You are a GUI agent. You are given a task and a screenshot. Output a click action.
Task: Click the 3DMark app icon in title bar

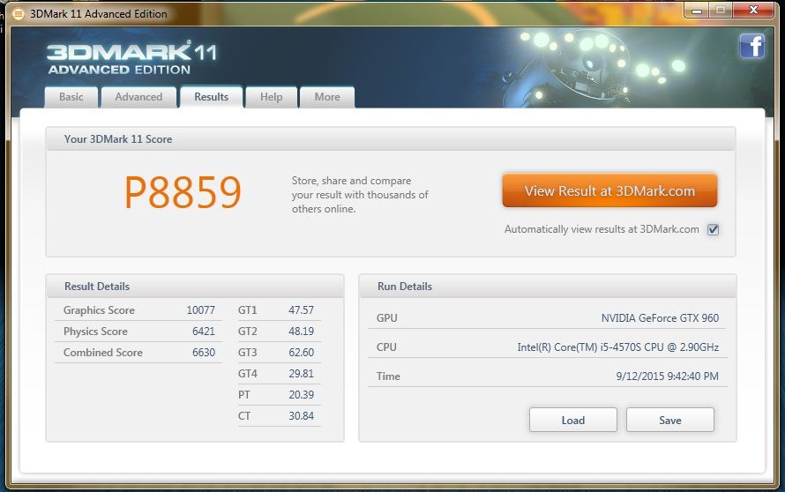pos(18,14)
